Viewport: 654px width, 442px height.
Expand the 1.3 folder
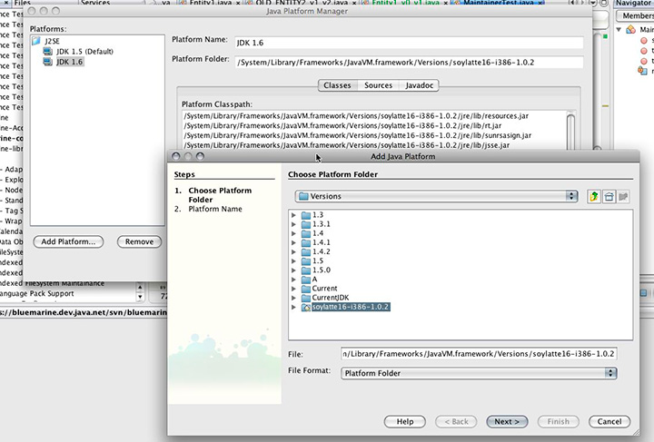pyautogui.click(x=293, y=215)
